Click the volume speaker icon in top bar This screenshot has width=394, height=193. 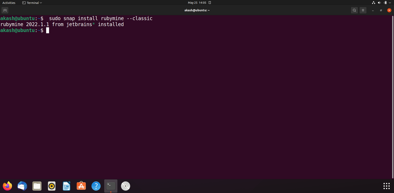(379, 3)
